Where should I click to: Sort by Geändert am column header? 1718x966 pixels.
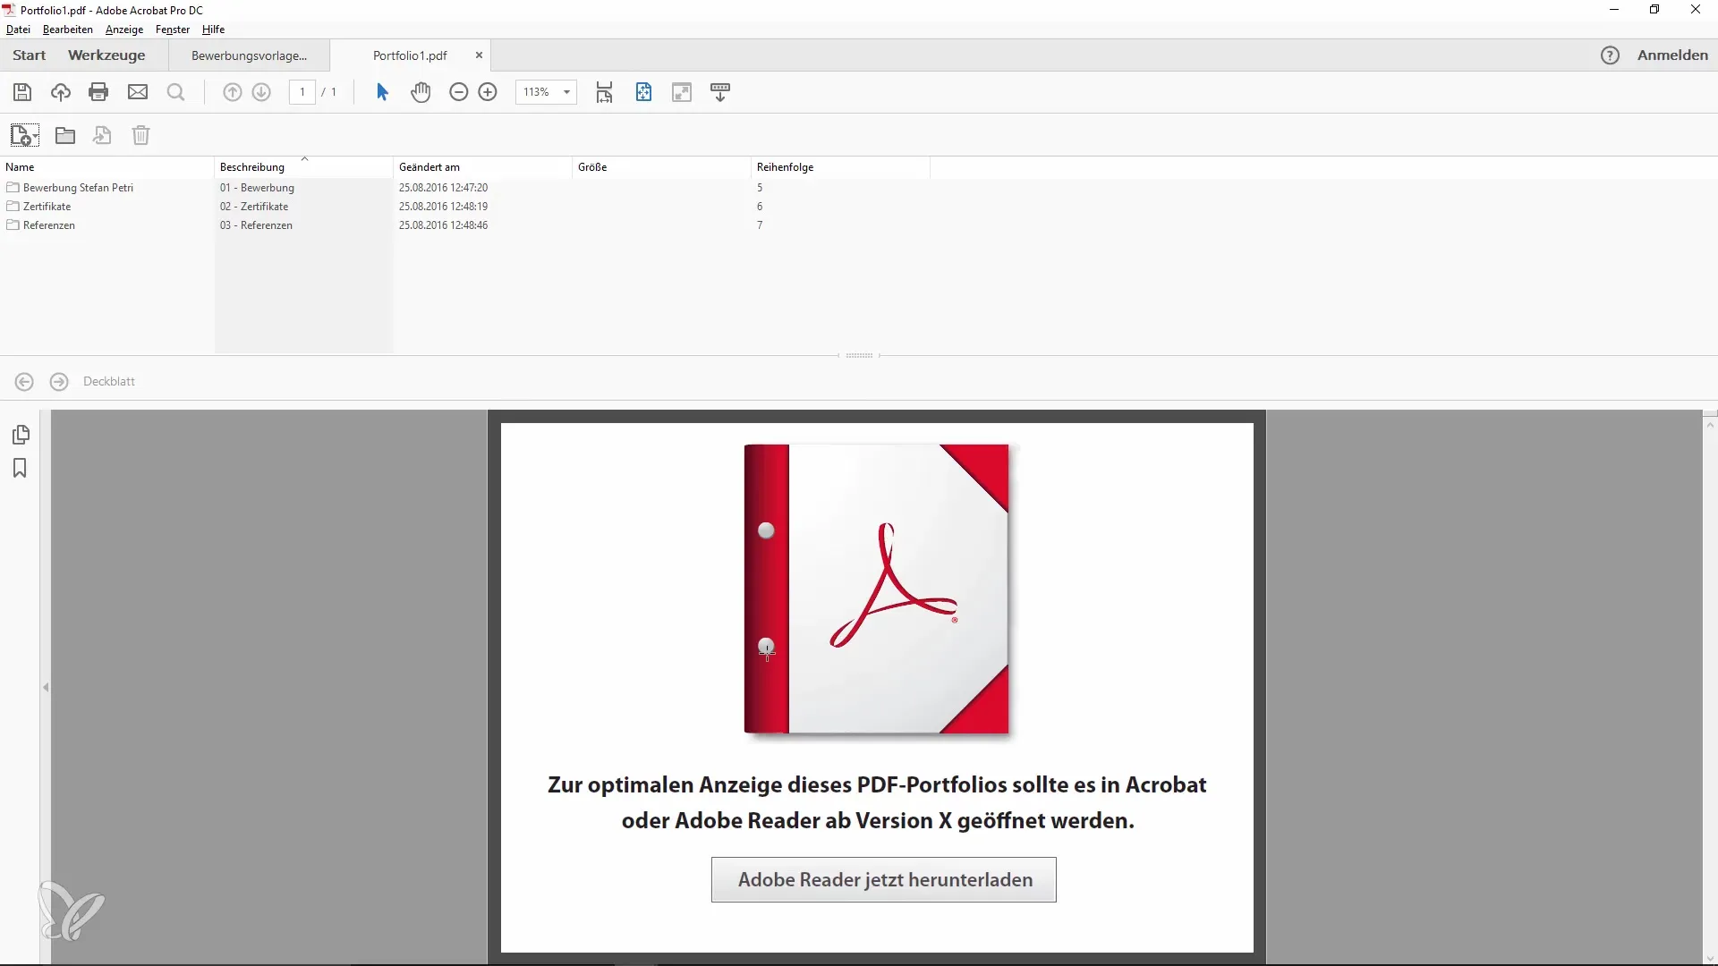(483, 167)
